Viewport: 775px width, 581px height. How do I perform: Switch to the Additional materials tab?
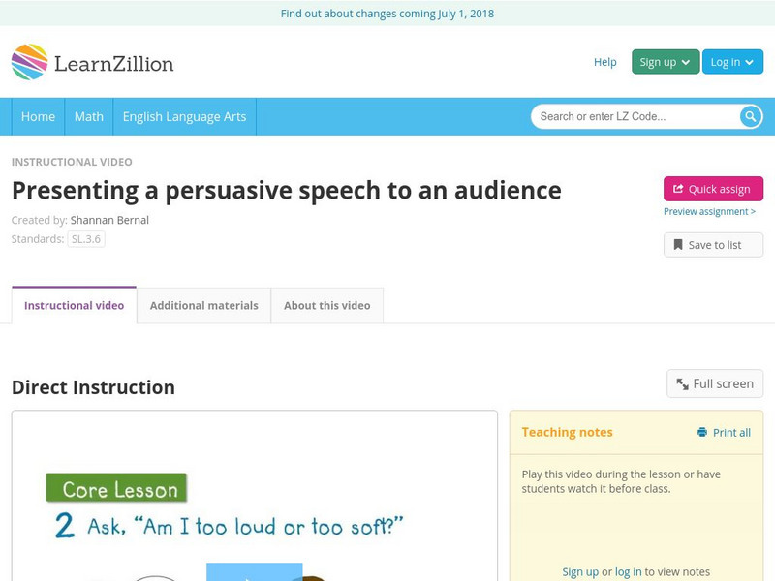[203, 305]
